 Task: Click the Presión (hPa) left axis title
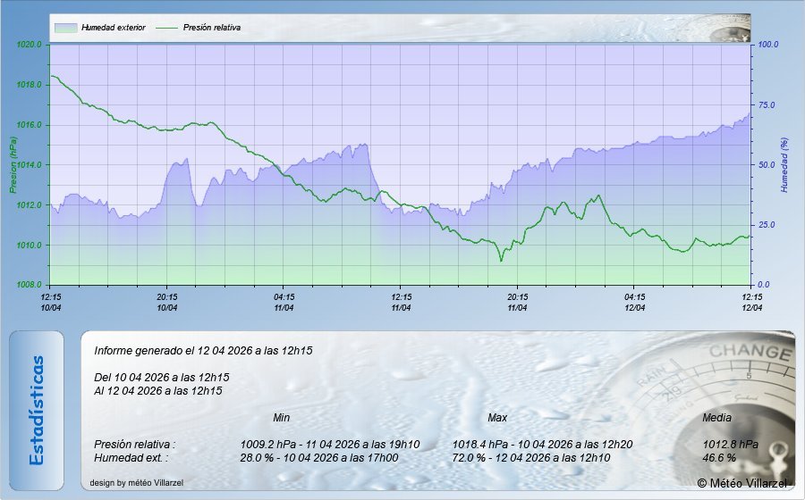pyautogui.click(x=13, y=164)
